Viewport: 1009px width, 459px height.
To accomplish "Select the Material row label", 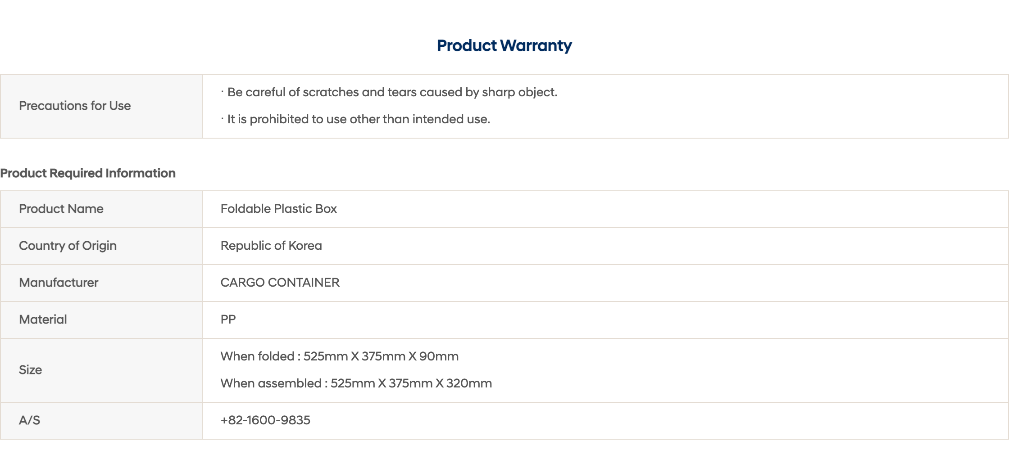I will click(43, 319).
